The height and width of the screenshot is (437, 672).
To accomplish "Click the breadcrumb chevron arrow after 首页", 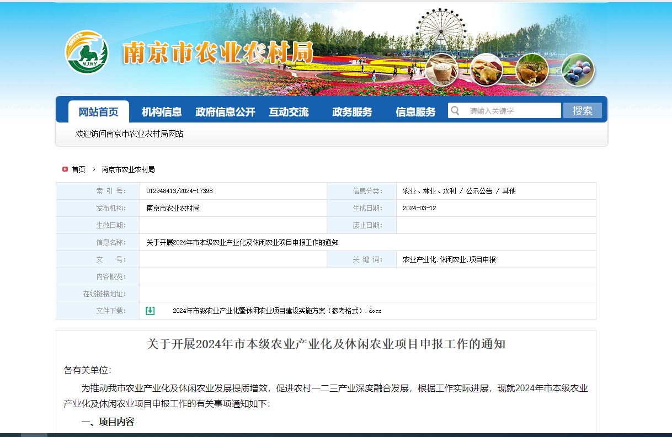I will tap(94, 169).
